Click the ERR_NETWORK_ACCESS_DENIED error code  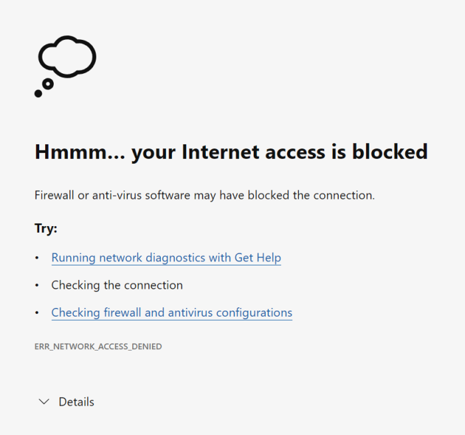coord(98,347)
